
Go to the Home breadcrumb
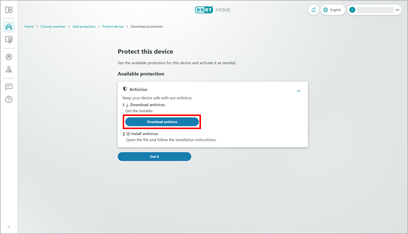(x=29, y=26)
